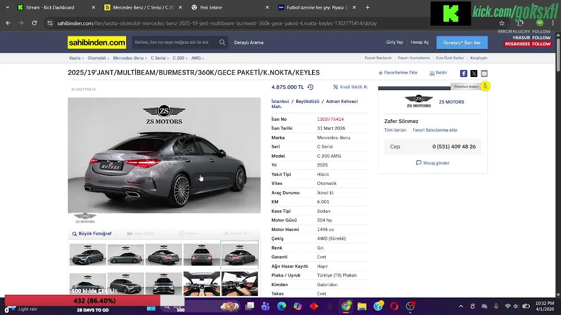The image size is (561, 315).
Task: Bookmark this page with star icon
Action: (x=502, y=23)
